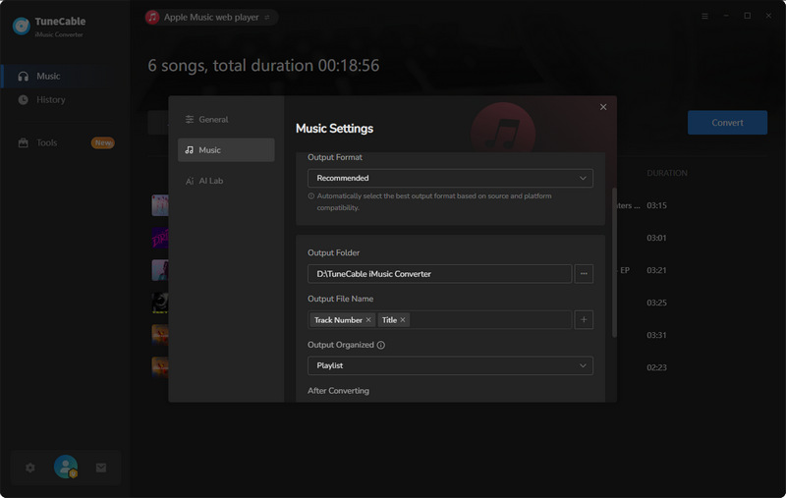Select the song with duration 03:31
Viewport: 786px width, 498px height.
[x=656, y=335]
